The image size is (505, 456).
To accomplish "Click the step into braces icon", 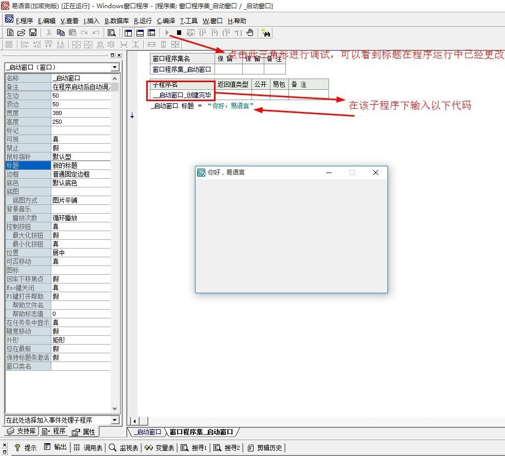I will [x=214, y=32].
